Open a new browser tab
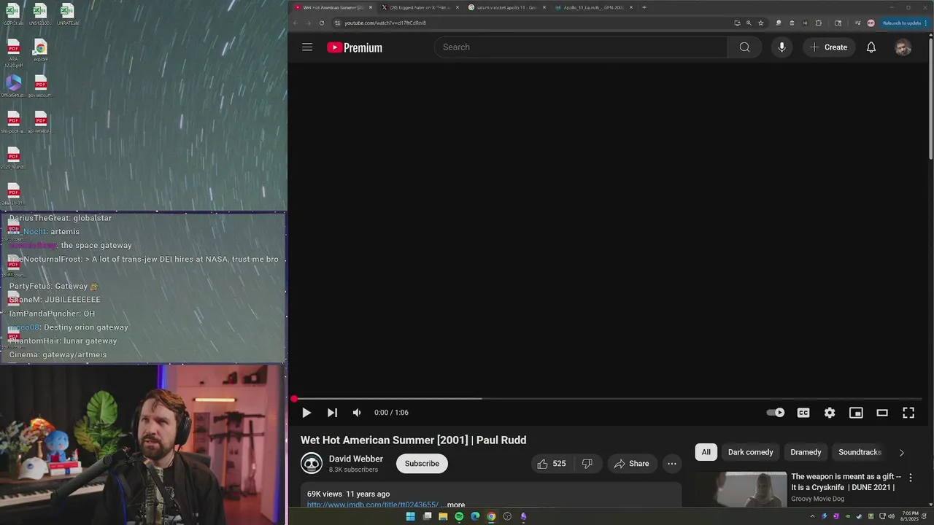 coord(644,7)
